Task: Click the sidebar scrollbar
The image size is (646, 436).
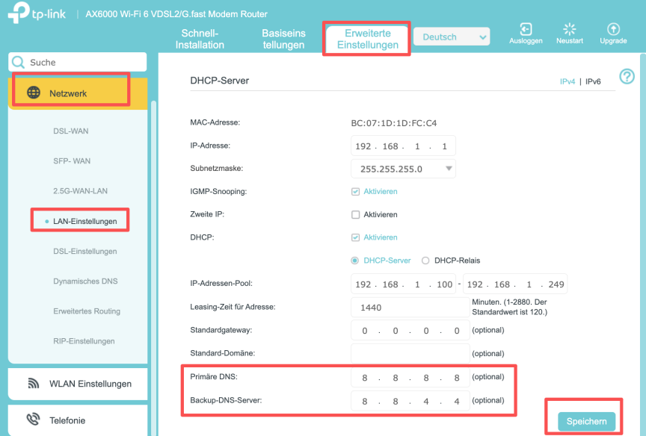Action: 154,267
